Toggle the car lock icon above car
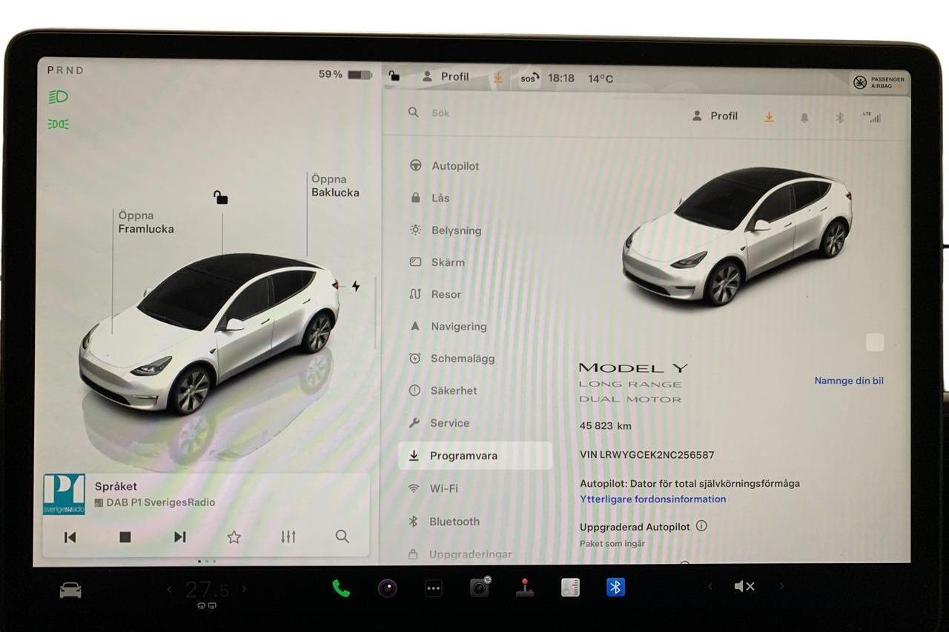 [x=221, y=197]
